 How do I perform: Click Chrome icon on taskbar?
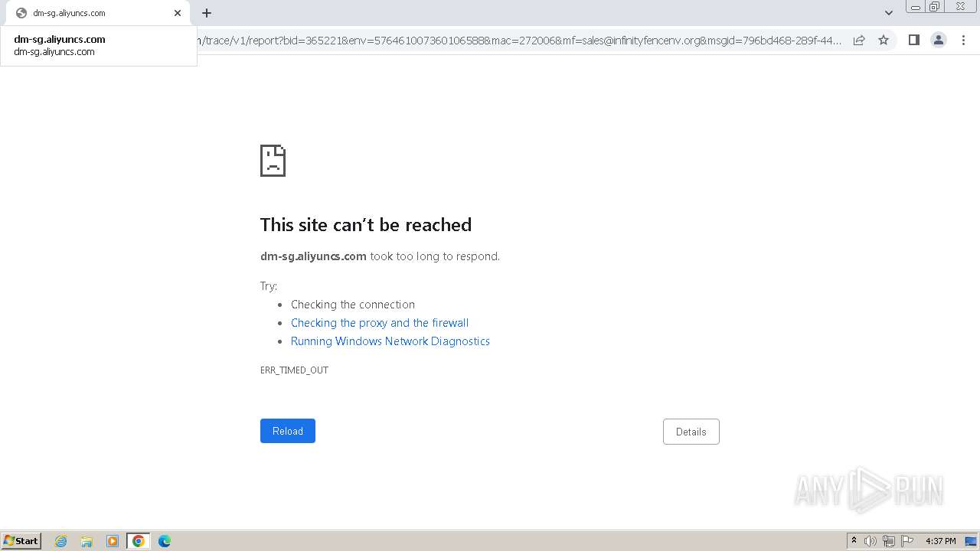139,541
